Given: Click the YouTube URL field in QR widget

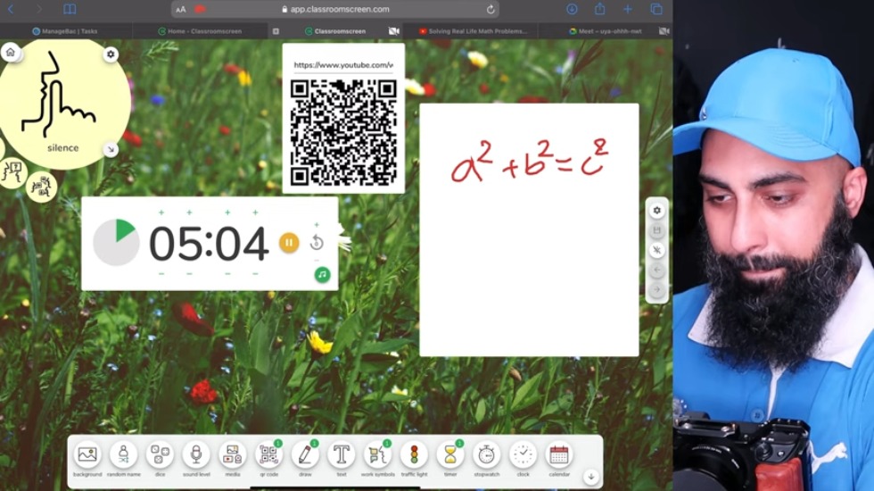Looking at the screenshot, I should click(x=343, y=65).
